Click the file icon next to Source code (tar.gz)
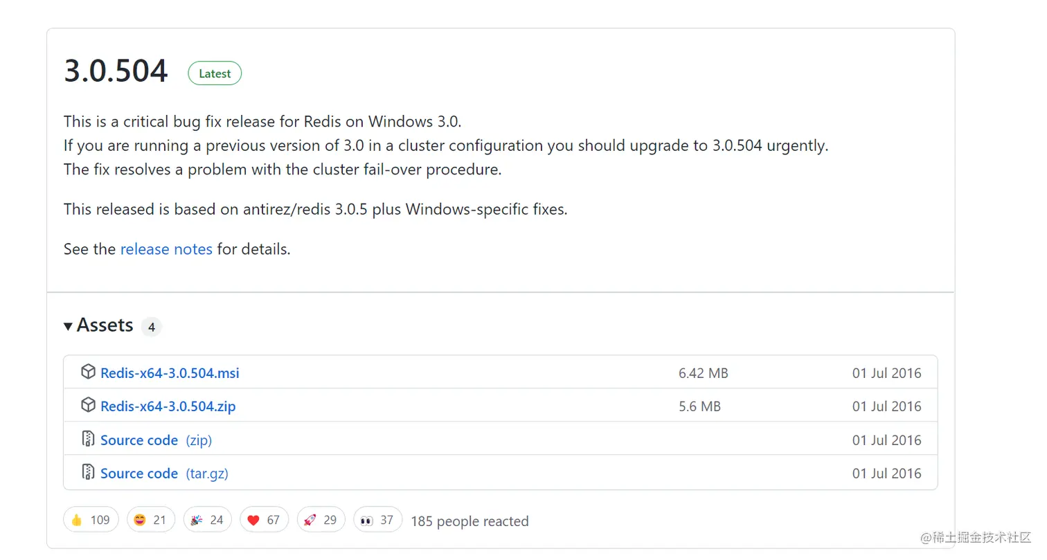This screenshot has width=1047, height=560. coord(88,473)
